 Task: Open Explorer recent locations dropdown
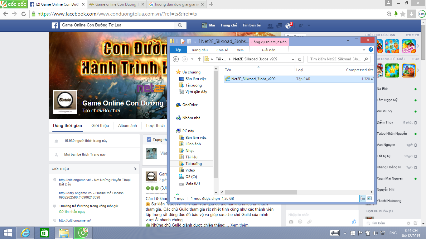pos(192,59)
